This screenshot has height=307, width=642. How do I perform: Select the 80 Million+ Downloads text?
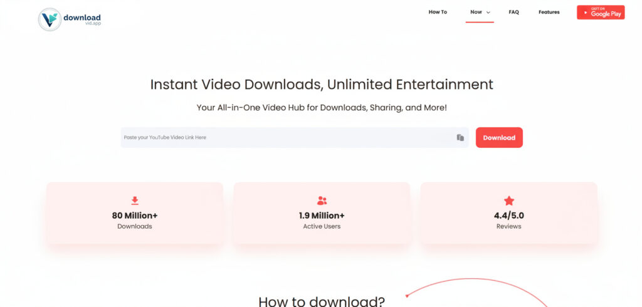point(135,220)
